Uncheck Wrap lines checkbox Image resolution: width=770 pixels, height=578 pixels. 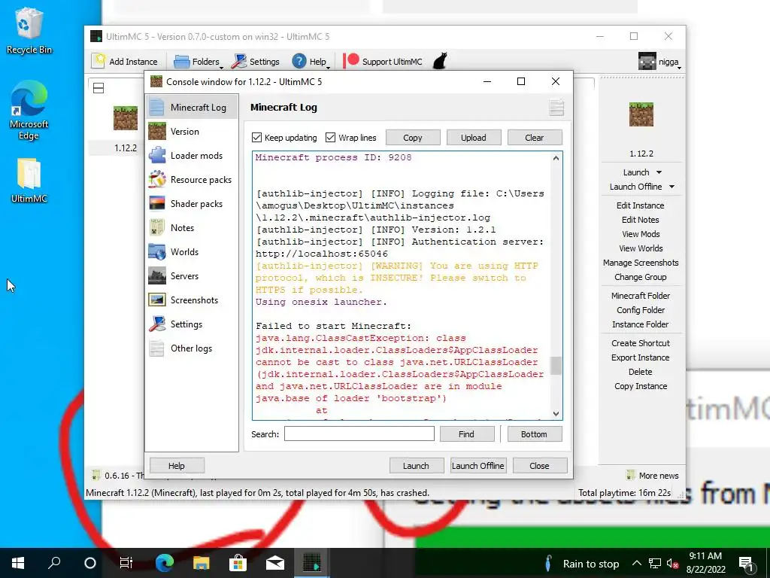331,138
